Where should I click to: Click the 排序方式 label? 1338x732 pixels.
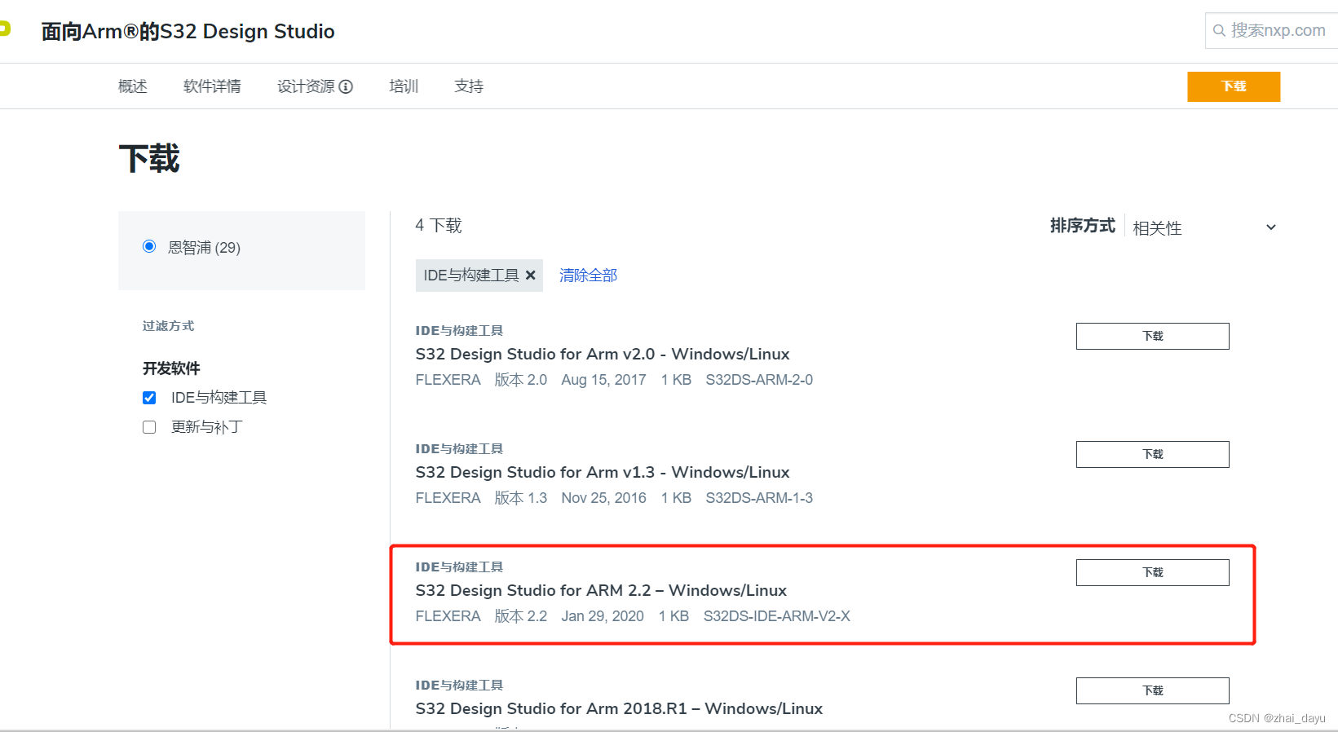click(x=1082, y=226)
